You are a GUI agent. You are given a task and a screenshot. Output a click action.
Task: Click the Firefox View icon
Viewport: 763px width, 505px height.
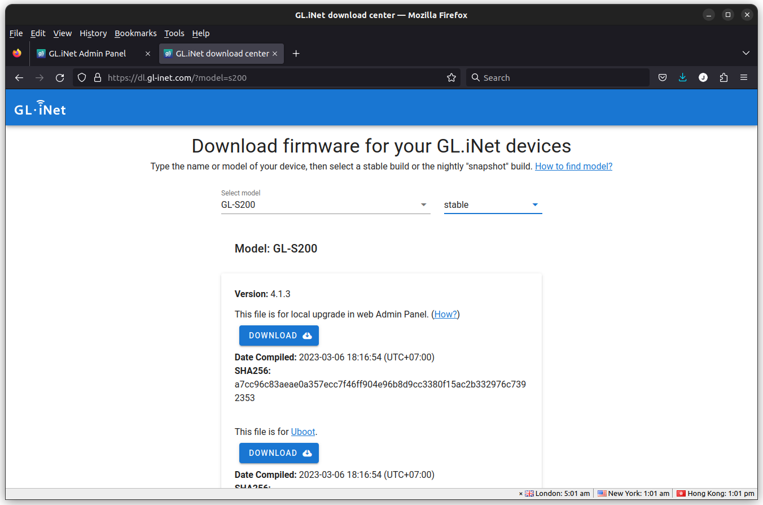click(17, 54)
